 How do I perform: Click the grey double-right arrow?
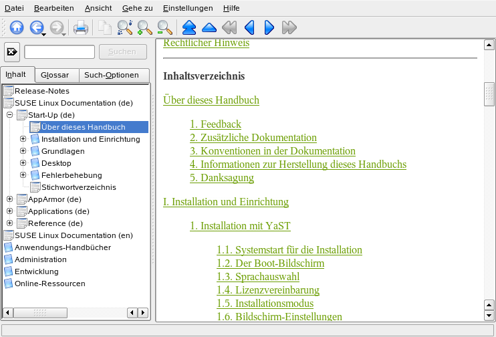(x=289, y=27)
